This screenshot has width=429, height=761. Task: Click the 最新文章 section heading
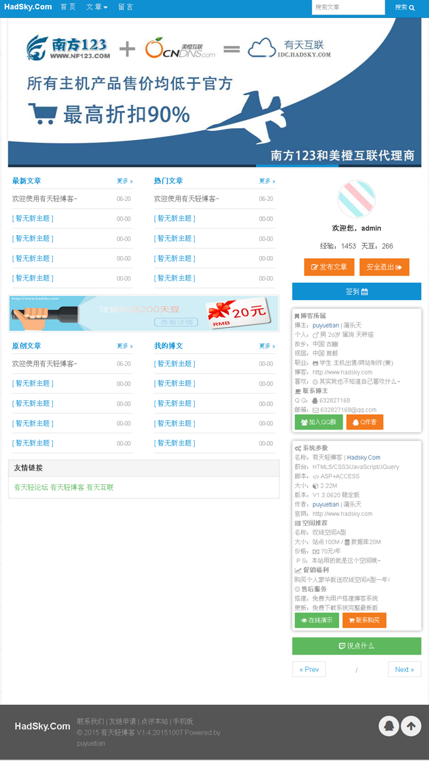point(26,181)
